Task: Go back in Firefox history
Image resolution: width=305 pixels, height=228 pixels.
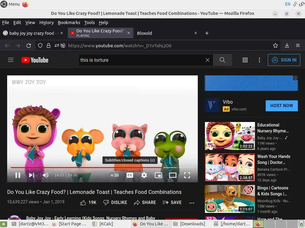Action: (x=7, y=45)
